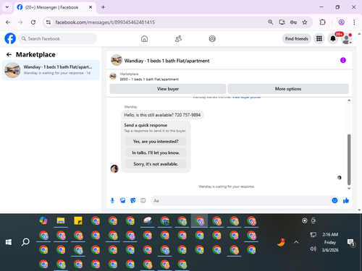Select the Wandiay conversation in the sidebar

tap(51, 70)
